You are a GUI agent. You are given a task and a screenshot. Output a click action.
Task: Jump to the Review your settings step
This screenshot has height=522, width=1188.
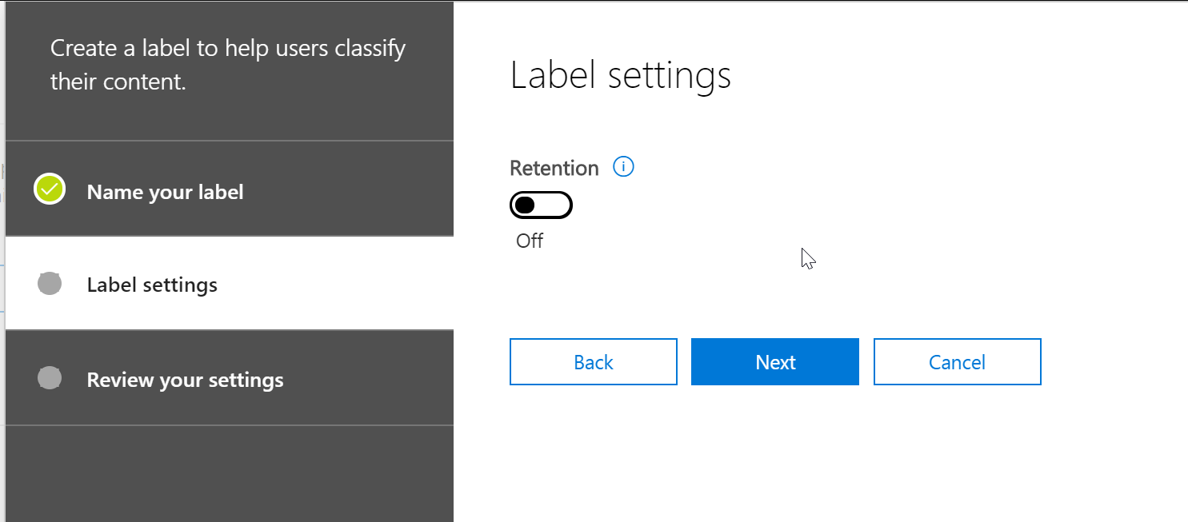pos(185,379)
